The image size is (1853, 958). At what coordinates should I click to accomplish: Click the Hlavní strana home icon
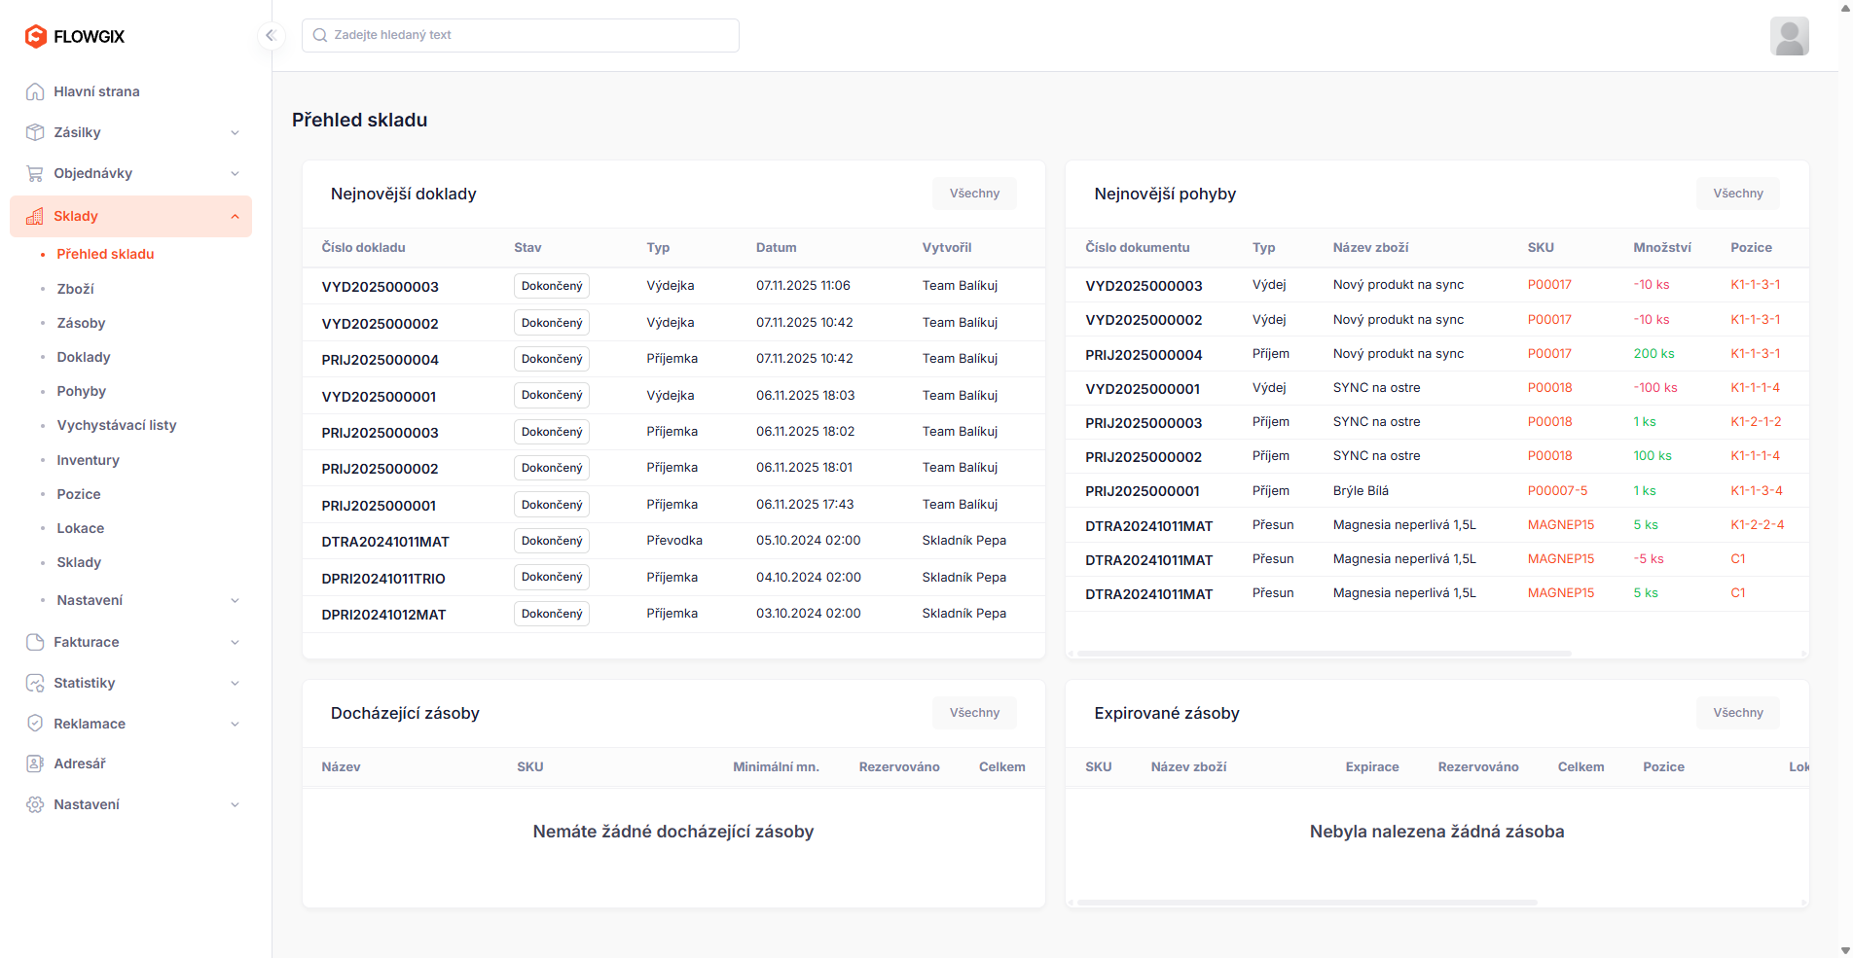[x=35, y=91]
